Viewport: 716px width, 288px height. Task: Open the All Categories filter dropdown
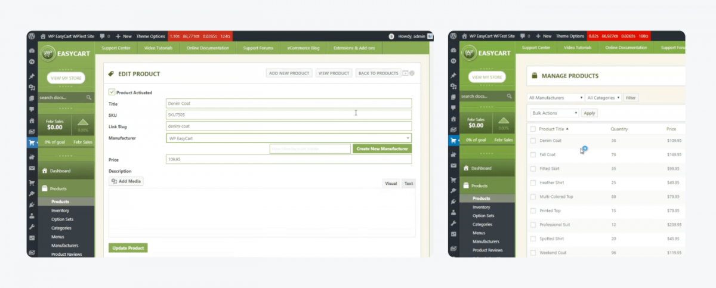603,97
